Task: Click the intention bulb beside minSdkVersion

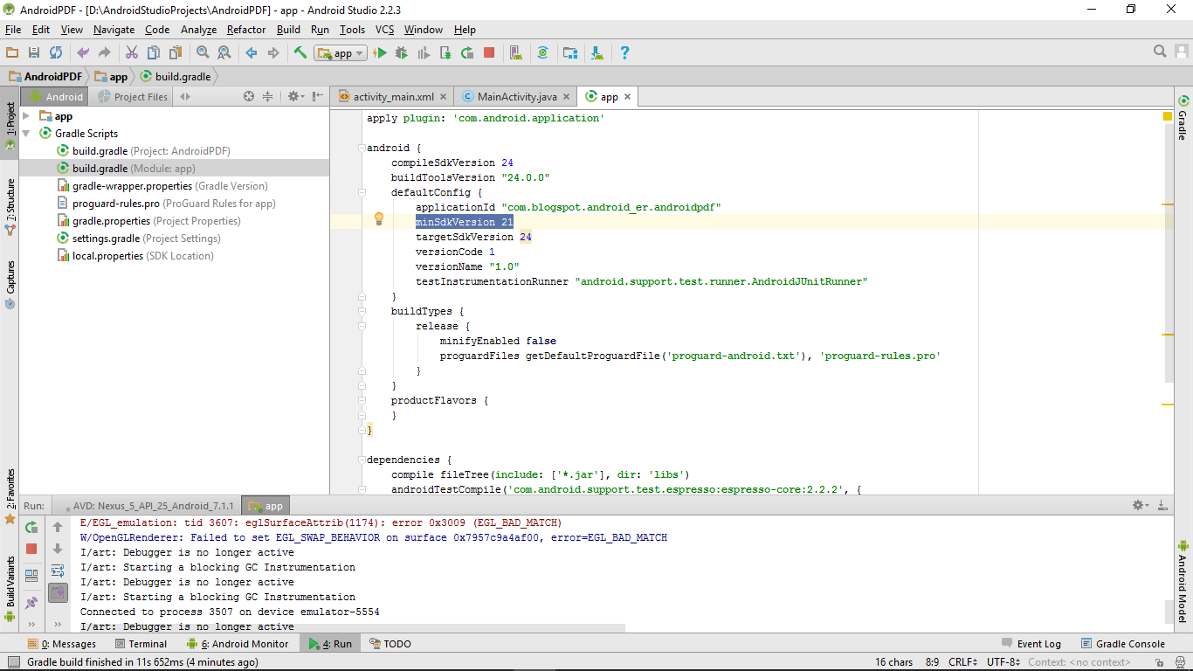Action: click(378, 221)
